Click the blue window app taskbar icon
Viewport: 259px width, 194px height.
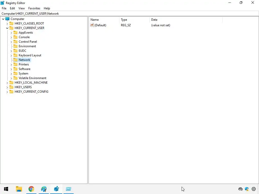tap(68, 189)
